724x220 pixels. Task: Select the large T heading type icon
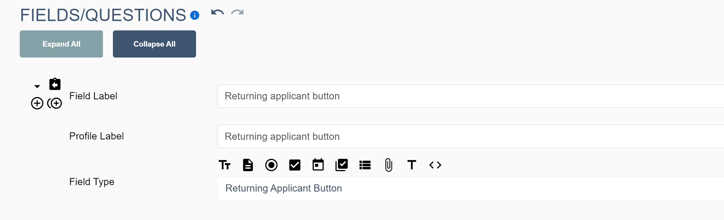click(x=411, y=165)
